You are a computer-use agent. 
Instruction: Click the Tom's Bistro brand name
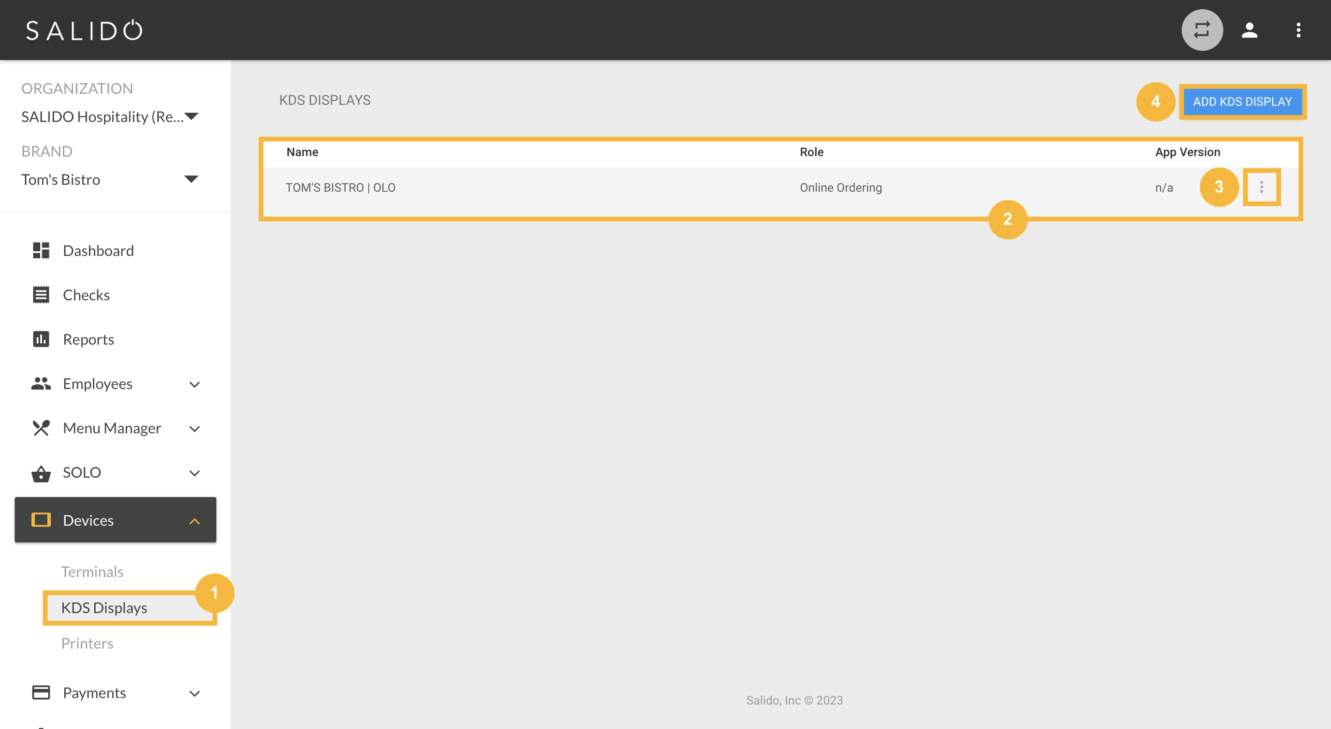coord(61,180)
